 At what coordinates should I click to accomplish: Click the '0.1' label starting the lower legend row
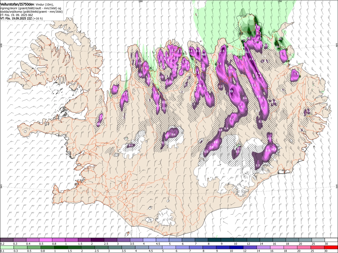click(2, 251)
